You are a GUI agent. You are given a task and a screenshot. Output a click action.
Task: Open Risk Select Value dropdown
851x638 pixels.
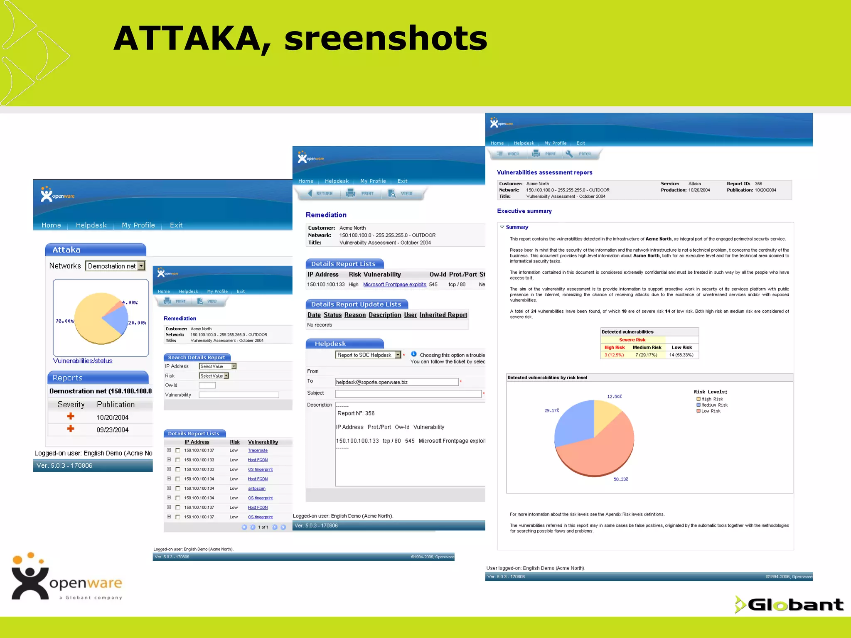click(214, 376)
